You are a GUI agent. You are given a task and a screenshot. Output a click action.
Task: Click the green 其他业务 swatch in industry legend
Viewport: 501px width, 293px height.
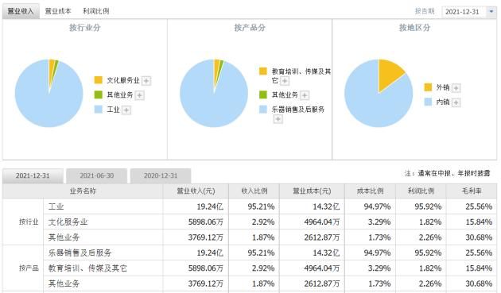(98, 94)
